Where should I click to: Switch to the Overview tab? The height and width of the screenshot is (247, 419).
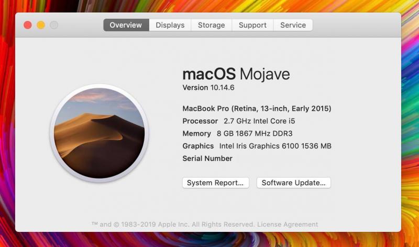(x=126, y=25)
